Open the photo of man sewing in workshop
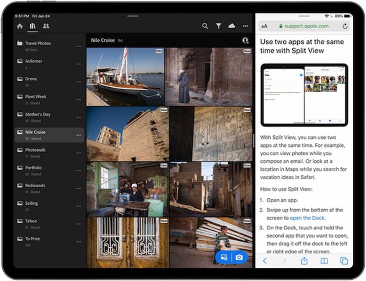Viewport: 366px width, 281px height. pyautogui.click(x=128, y=189)
